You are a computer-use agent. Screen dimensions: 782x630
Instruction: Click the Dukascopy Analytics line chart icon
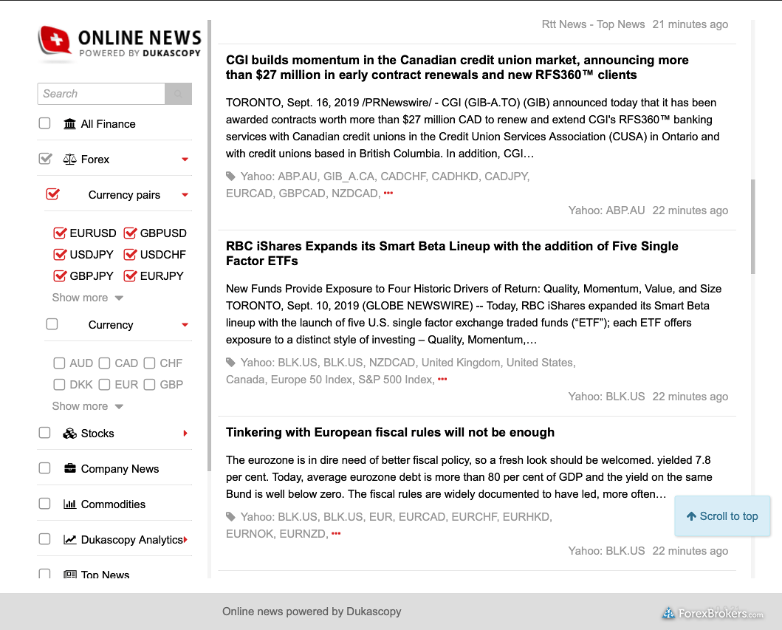tap(70, 539)
